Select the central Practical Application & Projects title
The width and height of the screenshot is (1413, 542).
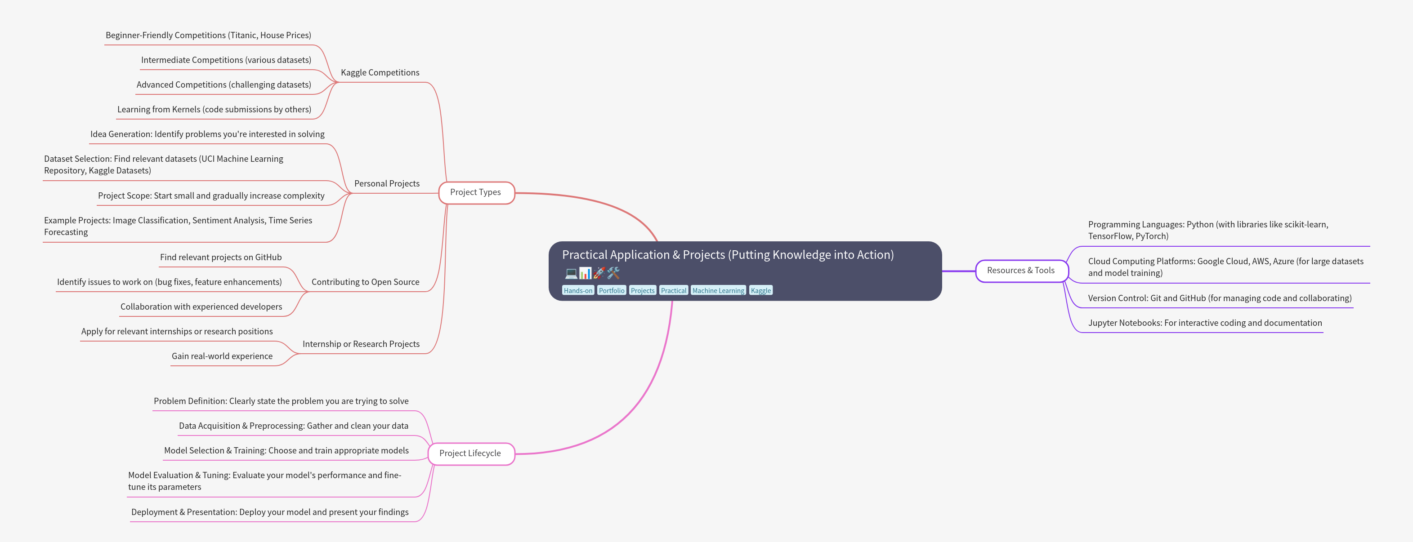(x=728, y=255)
